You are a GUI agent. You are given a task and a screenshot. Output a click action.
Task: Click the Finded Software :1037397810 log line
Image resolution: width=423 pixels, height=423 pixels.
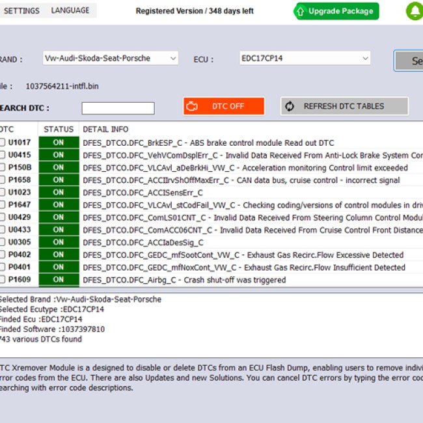pyautogui.click(x=52, y=329)
